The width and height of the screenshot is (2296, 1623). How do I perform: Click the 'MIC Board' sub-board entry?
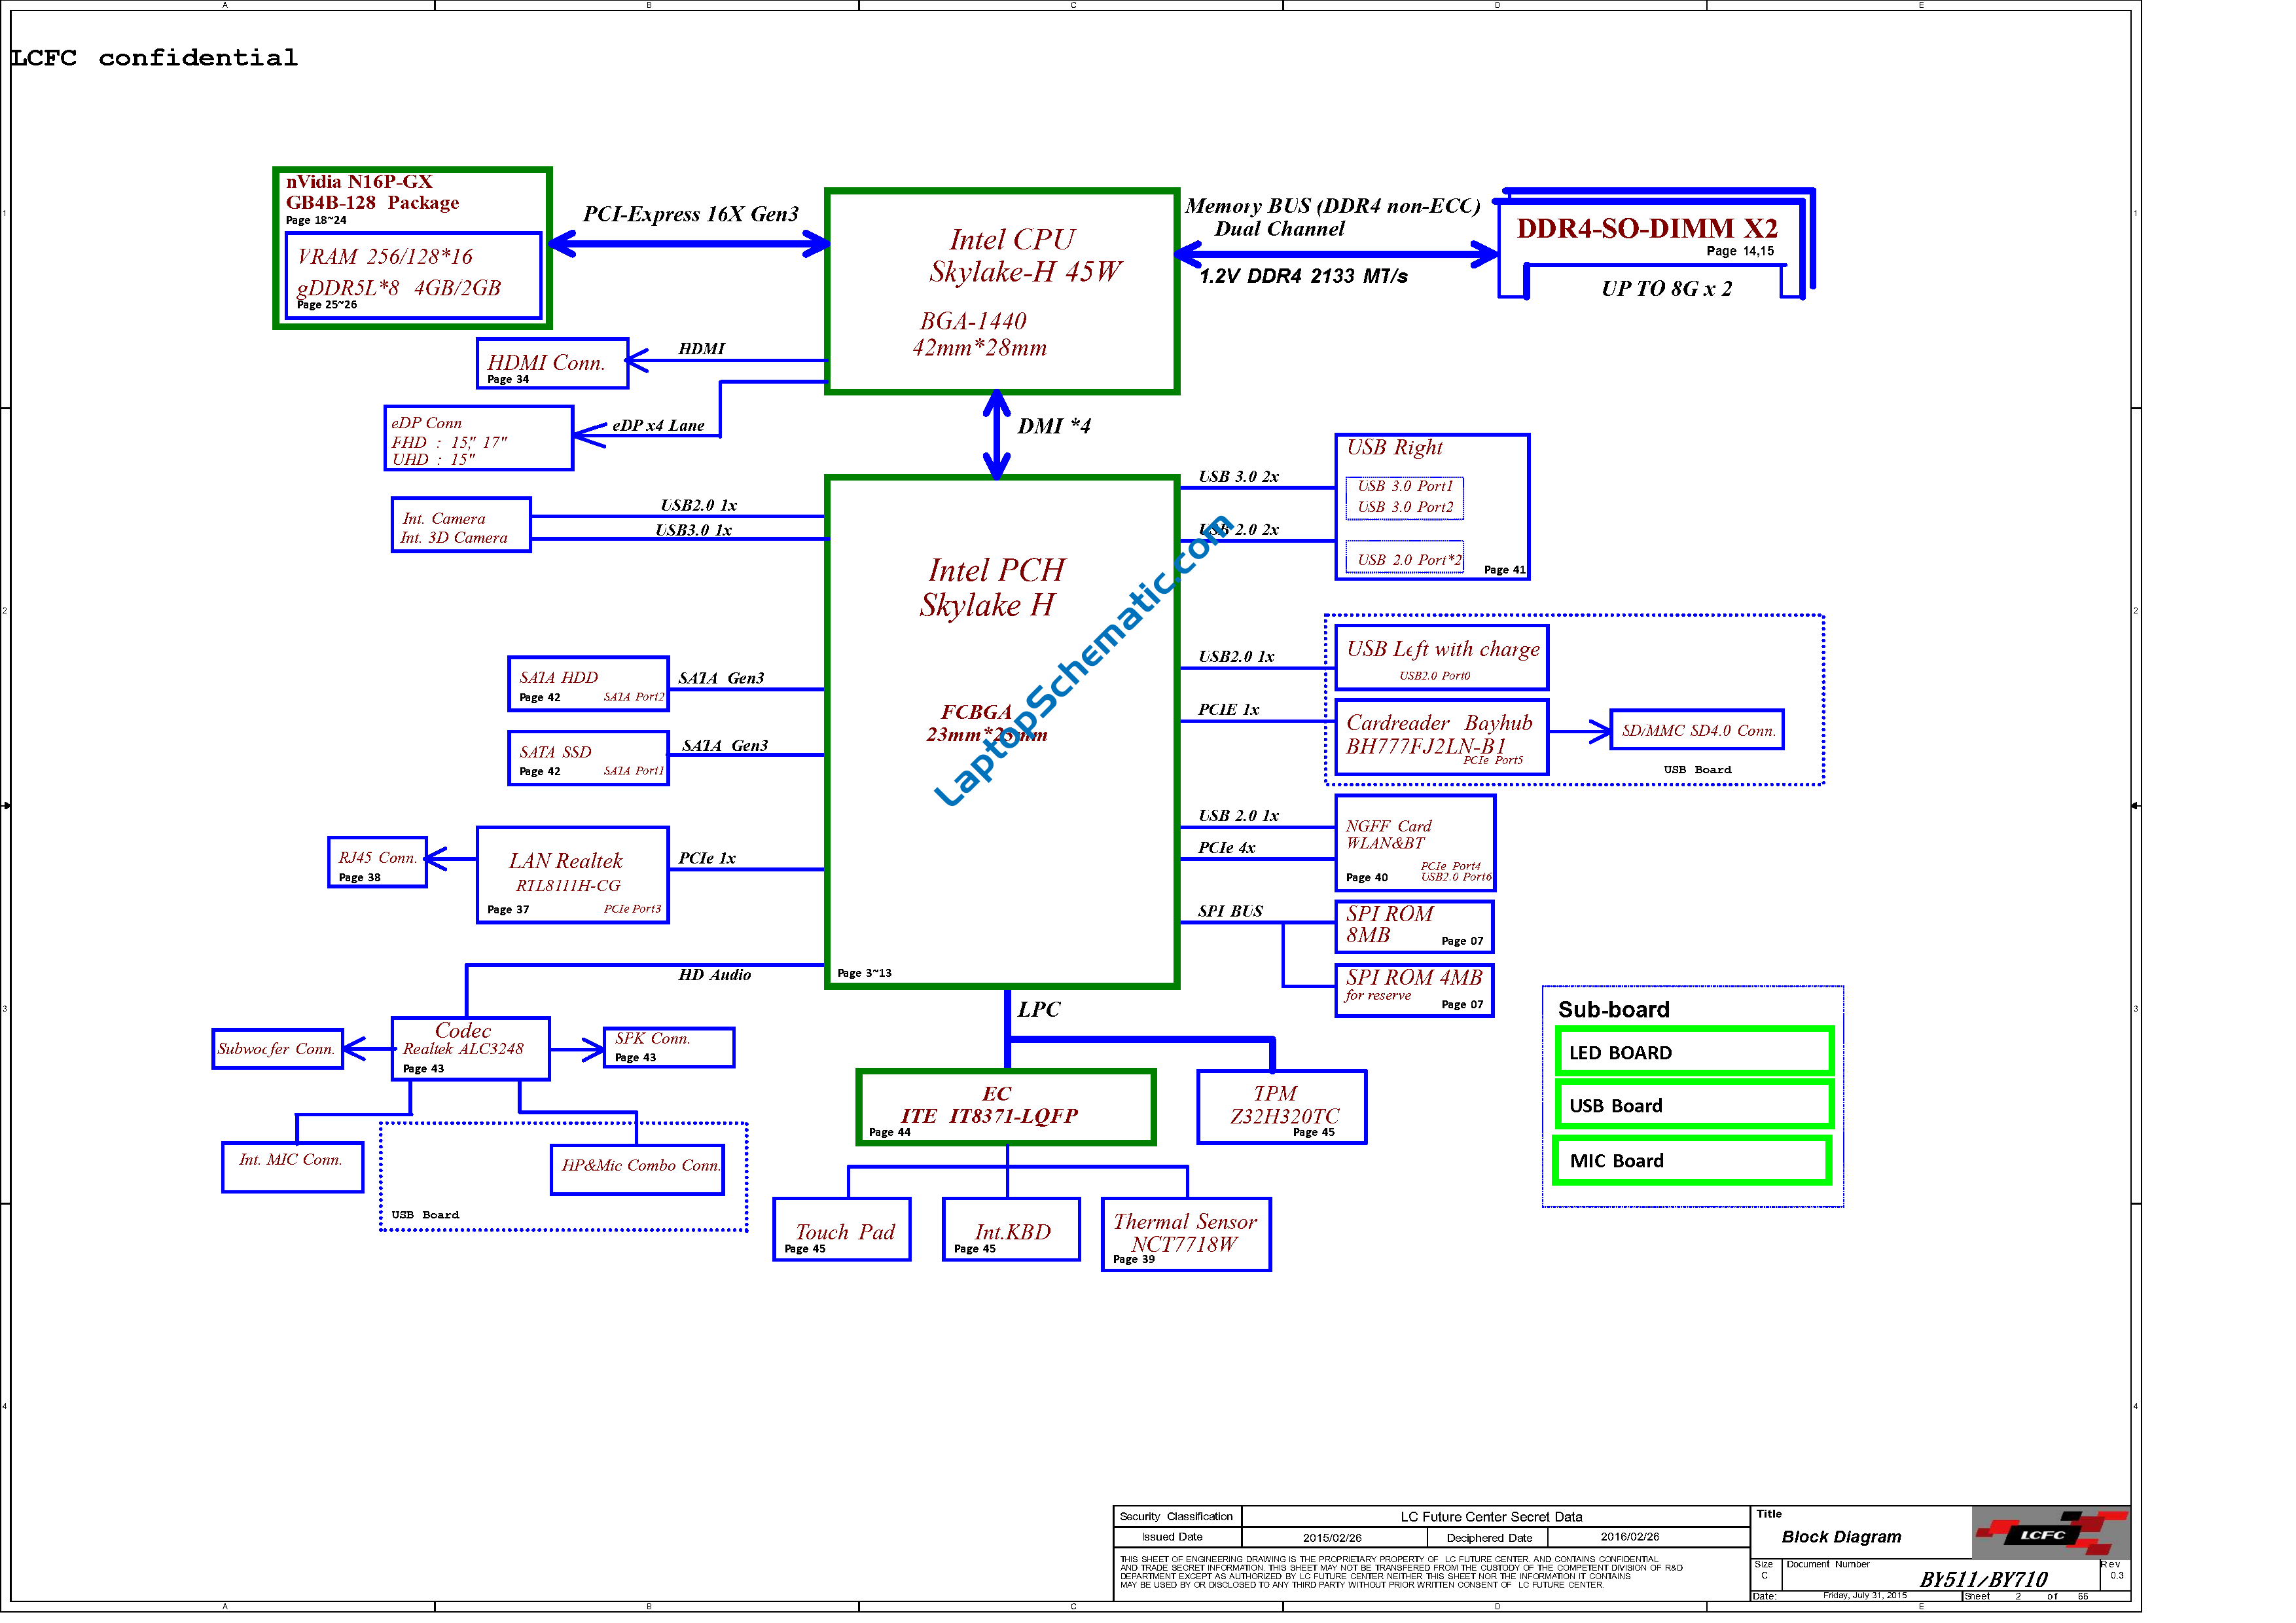coord(1692,1160)
